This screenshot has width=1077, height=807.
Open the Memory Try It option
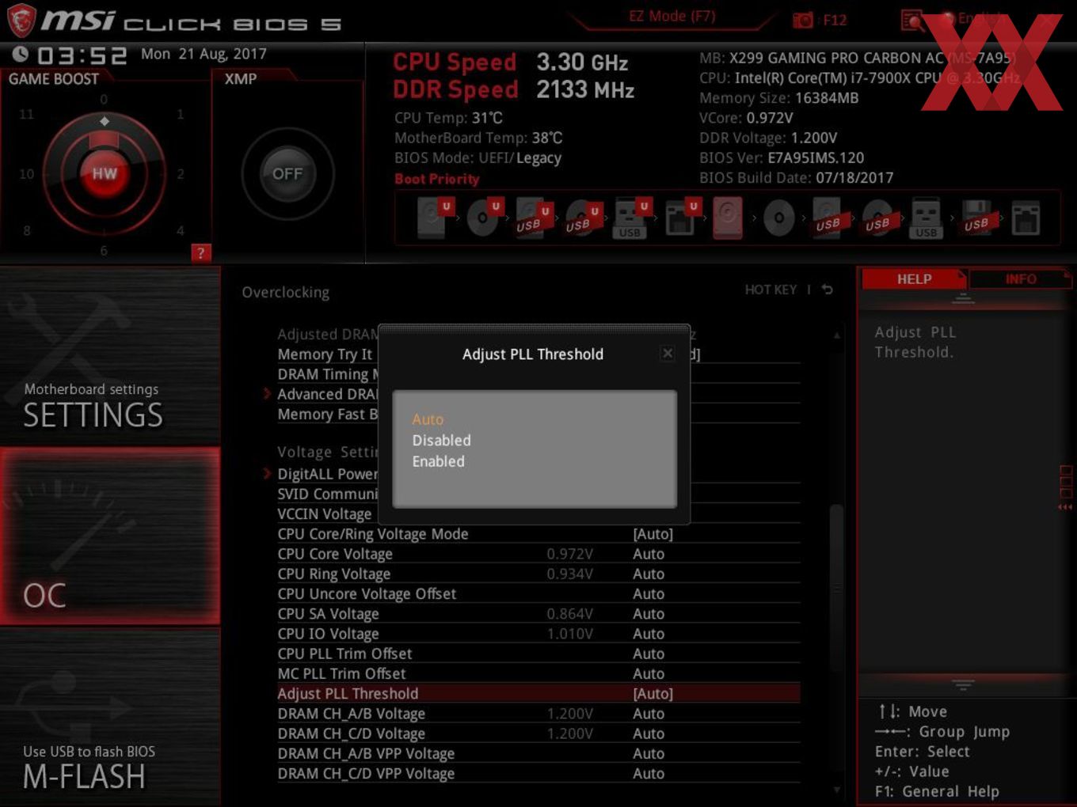(325, 354)
